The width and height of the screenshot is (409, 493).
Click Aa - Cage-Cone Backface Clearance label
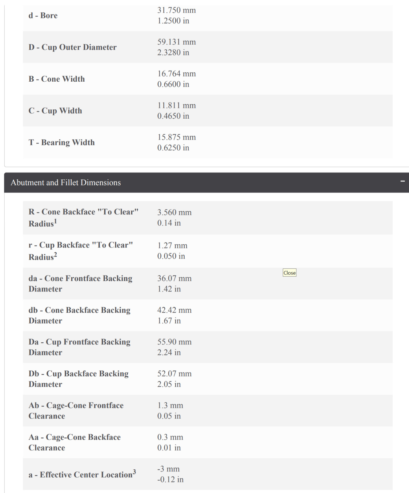click(75, 442)
